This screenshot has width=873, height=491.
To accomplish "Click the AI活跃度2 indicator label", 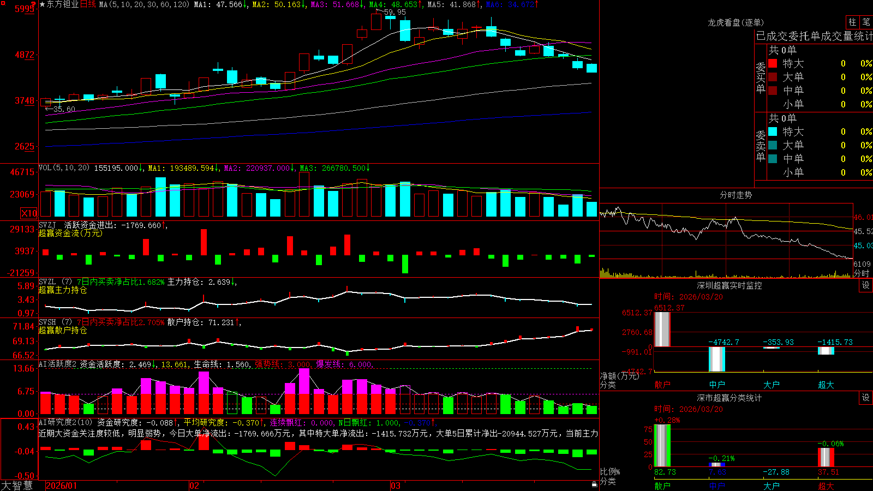I will tap(58, 364).
